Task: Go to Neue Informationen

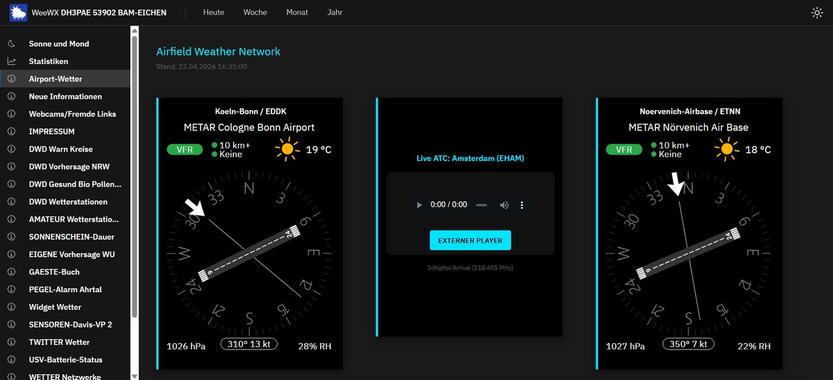Action: click(65, 96)
